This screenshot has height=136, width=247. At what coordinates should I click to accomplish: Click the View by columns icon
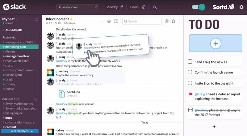coord(121,7)
